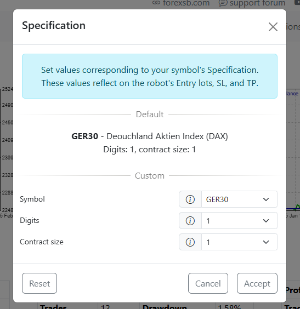Click the Digits dropdown chevron arrow

pos(266,221)
